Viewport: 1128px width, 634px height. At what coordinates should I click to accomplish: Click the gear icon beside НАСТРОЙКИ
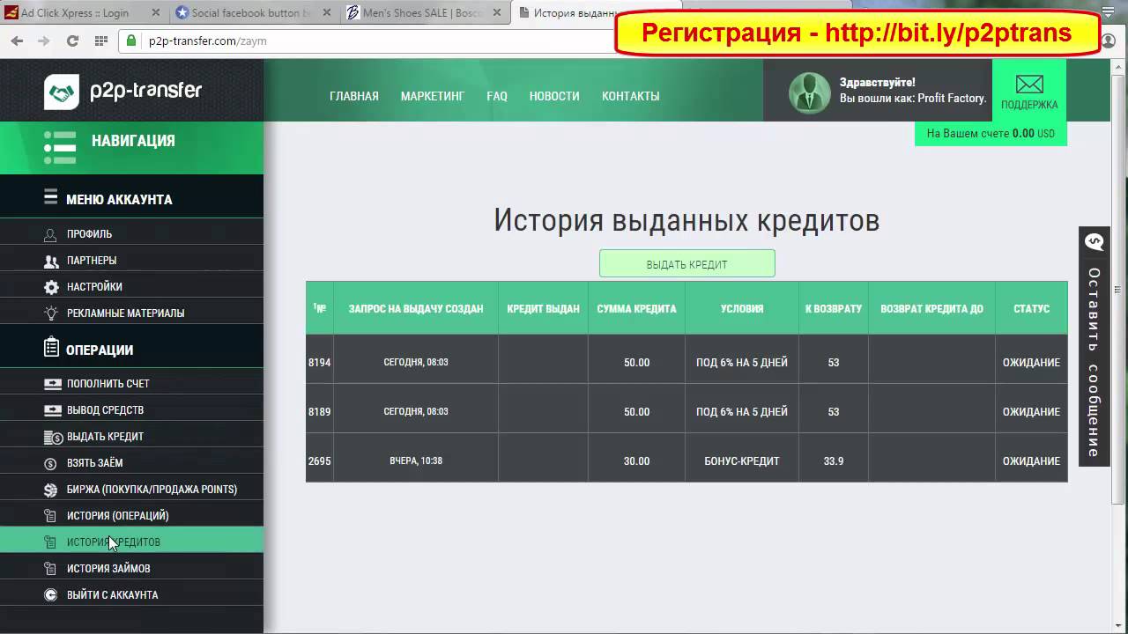click(51, 287)
